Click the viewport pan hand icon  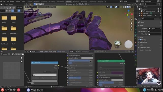(131, 23)
